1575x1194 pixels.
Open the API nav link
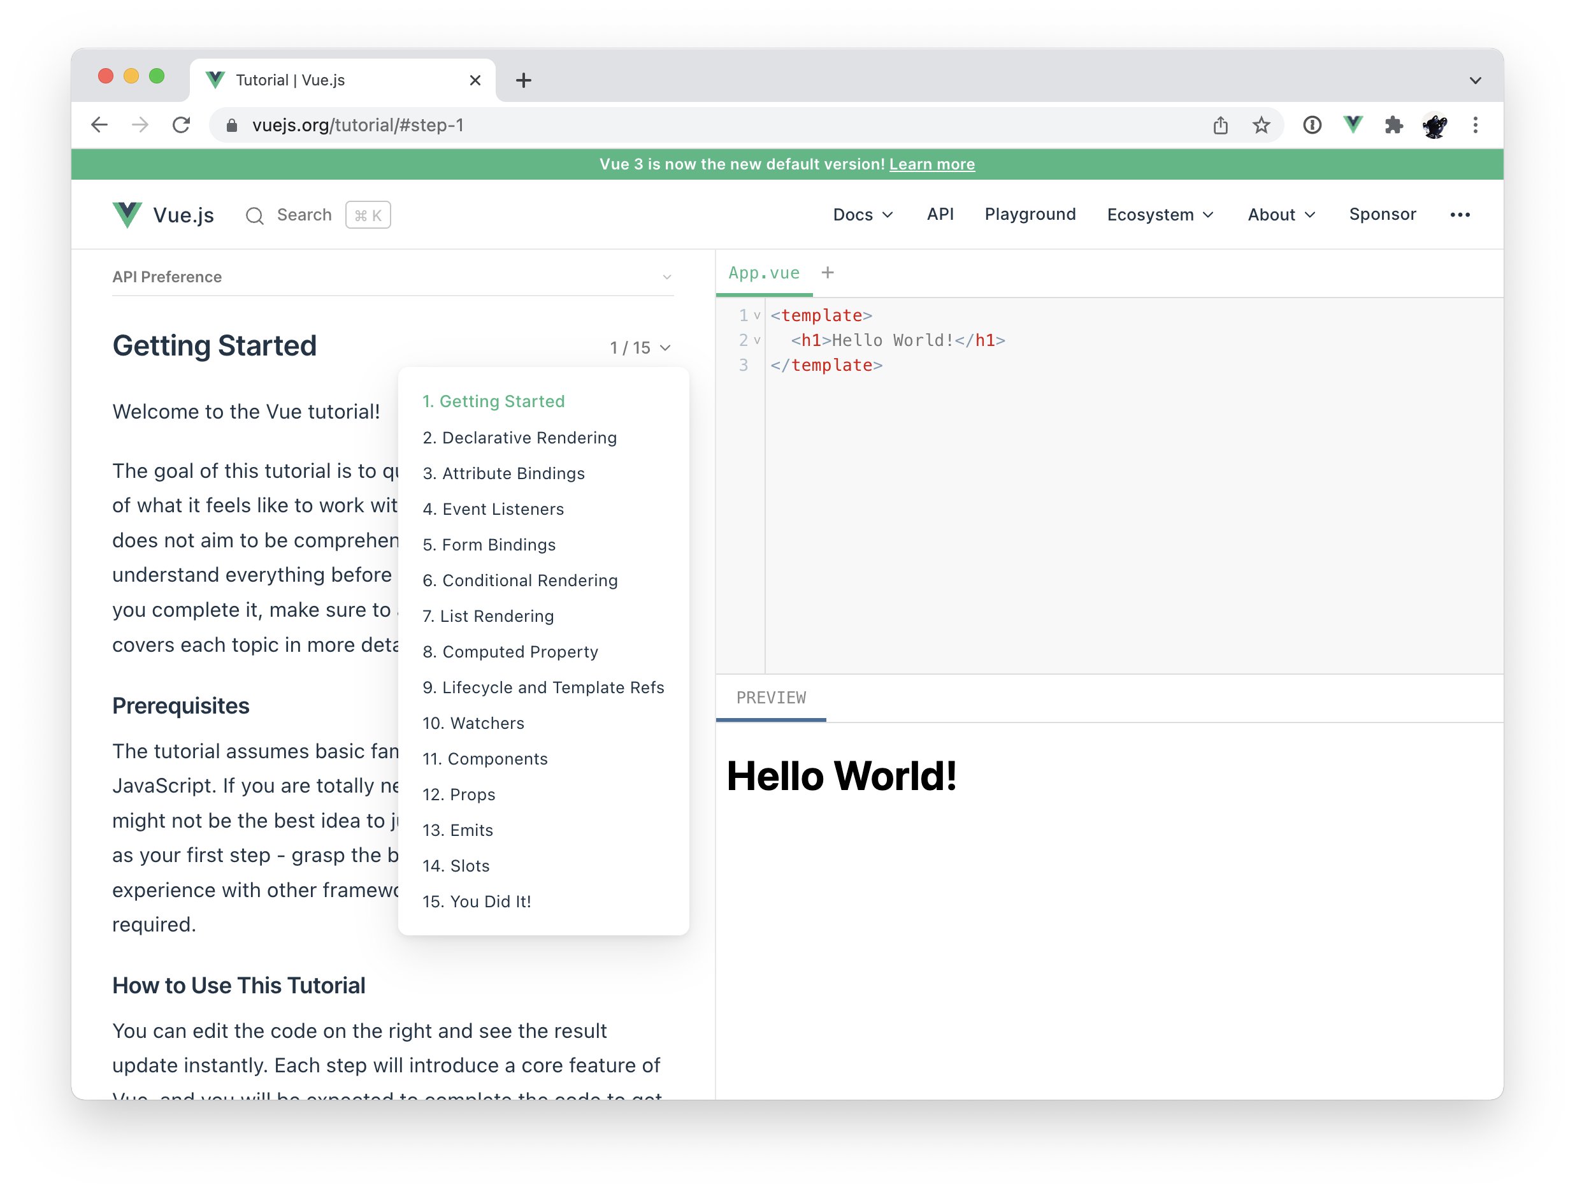click(940, 214)
